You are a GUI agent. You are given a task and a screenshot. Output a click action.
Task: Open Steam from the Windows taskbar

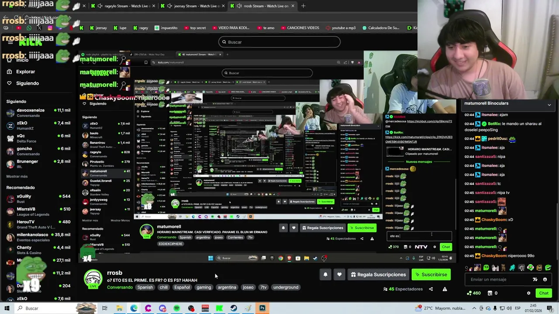(234, 308)
